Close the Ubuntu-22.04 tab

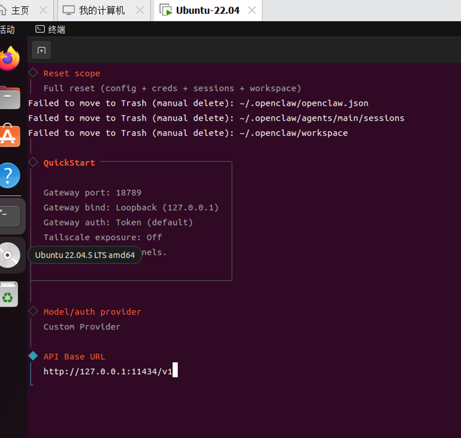tap(252, 10)
